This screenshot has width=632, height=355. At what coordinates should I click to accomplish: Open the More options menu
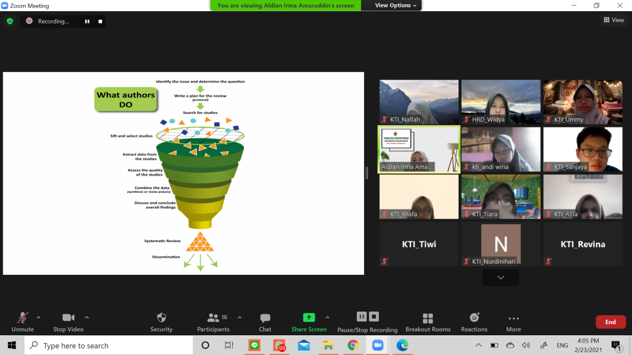coord(513,322)
